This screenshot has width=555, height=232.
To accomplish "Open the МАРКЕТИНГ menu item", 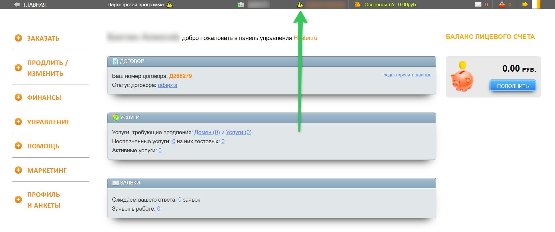I will point(47,170).
